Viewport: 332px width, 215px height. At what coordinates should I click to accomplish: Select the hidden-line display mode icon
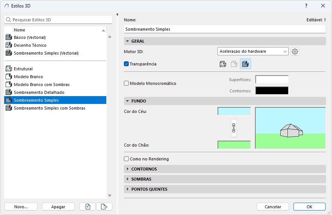point(234,64)
